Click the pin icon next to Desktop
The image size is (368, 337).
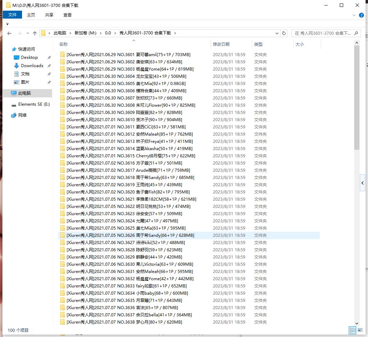click(49, 57)
